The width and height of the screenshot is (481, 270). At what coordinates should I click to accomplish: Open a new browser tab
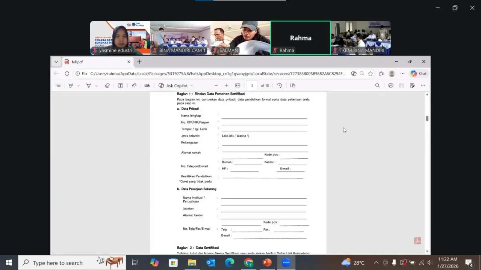click(x=139, y=62)
